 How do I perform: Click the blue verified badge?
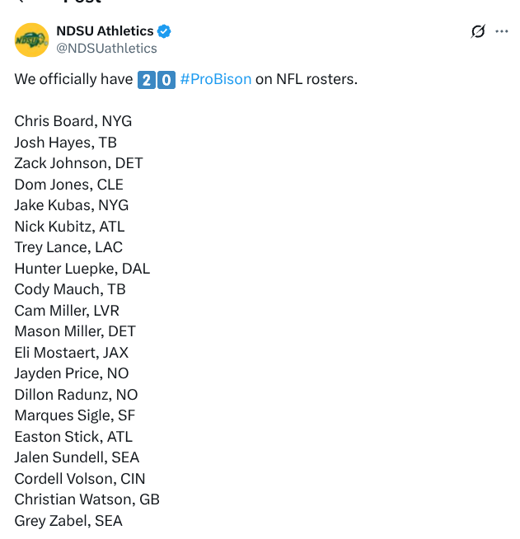[x=164, y=31]
